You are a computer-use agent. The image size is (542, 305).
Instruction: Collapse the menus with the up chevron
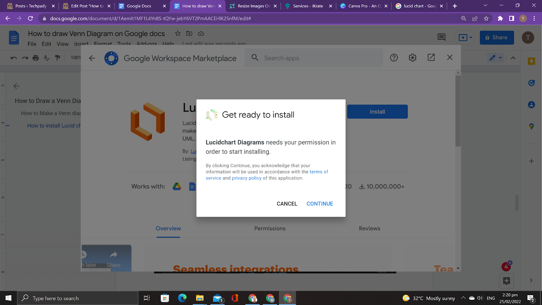(513, 58)
